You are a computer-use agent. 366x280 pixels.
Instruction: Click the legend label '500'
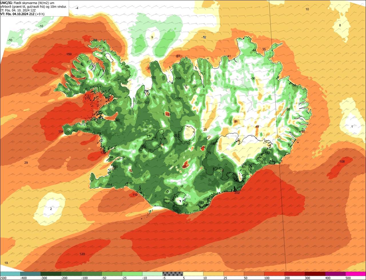coord(348,278)
